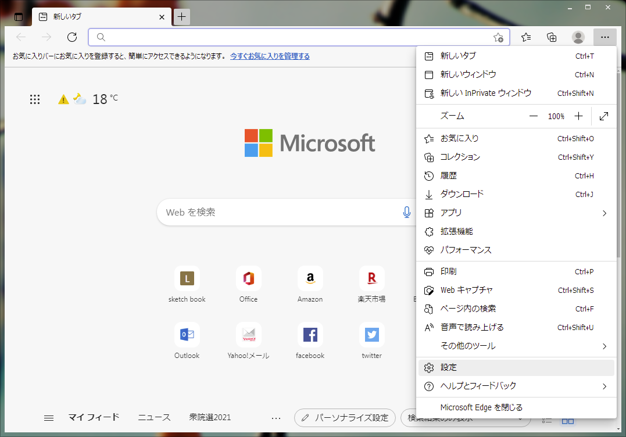
Task: Increase zoom with the plus button
Action: [578, 116]
